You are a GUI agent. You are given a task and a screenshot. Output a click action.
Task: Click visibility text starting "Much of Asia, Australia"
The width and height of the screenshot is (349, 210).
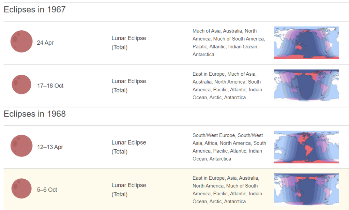click(x=228, y=43)
